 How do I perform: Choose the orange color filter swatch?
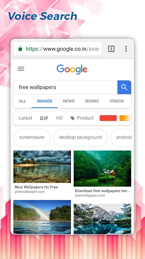(x=125, y=118)
